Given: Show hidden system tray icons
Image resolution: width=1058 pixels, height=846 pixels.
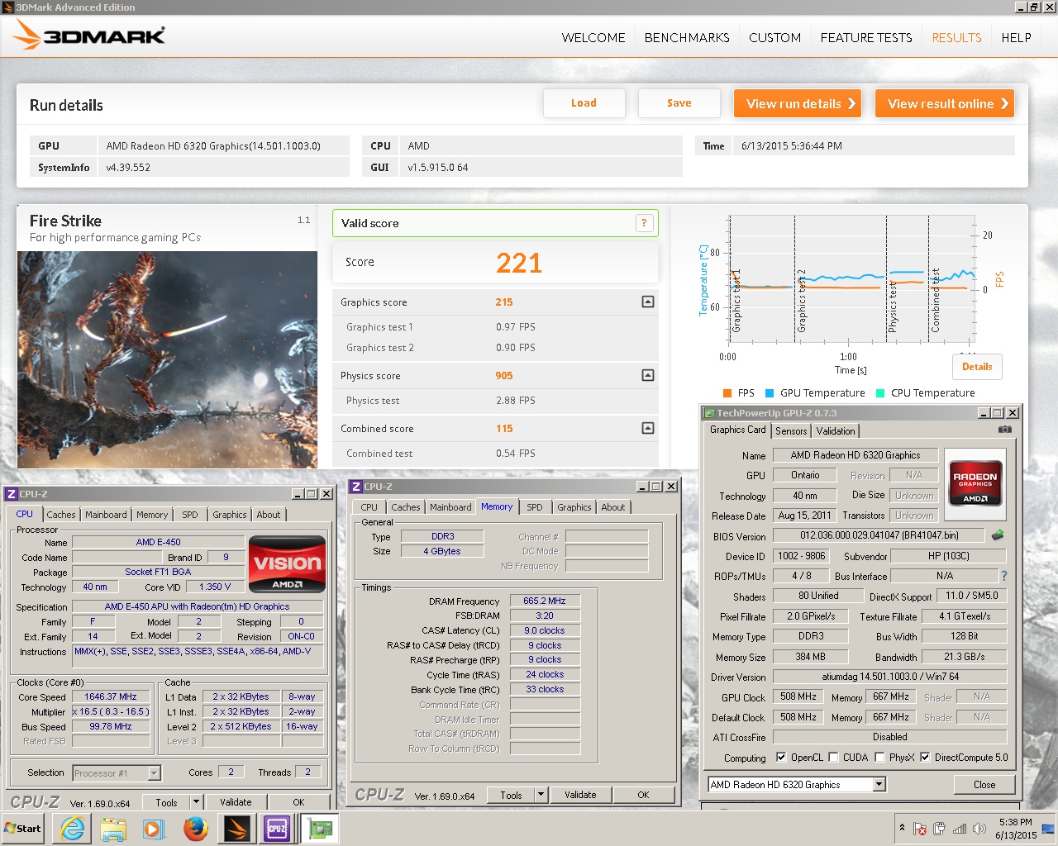Looking at the screenshot, I should [x=901, y=828].
